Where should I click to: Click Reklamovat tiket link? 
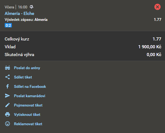pyautogui.click(x=28, y=124)
